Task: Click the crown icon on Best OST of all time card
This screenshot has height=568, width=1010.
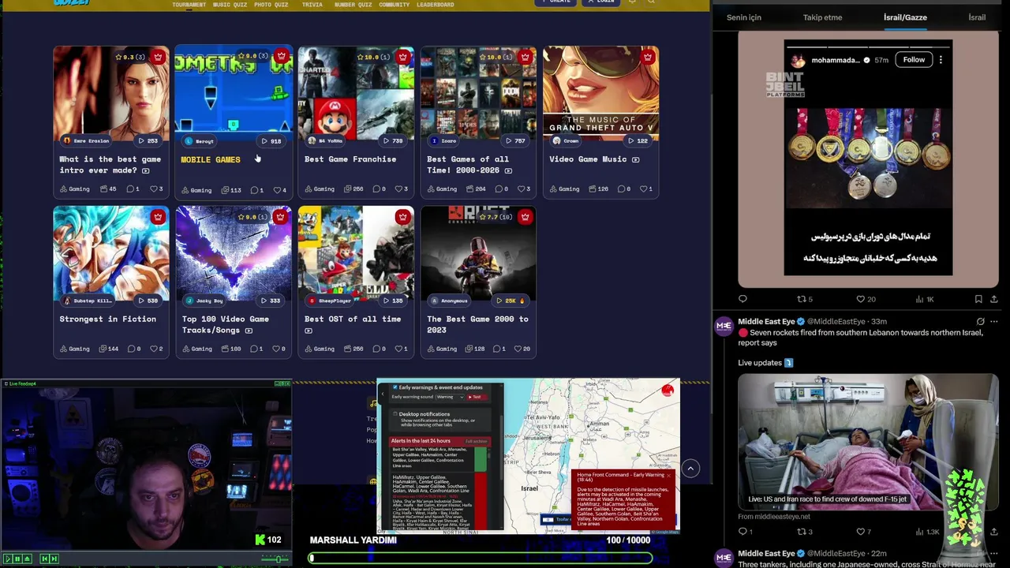Action: [x=403, y=217]
